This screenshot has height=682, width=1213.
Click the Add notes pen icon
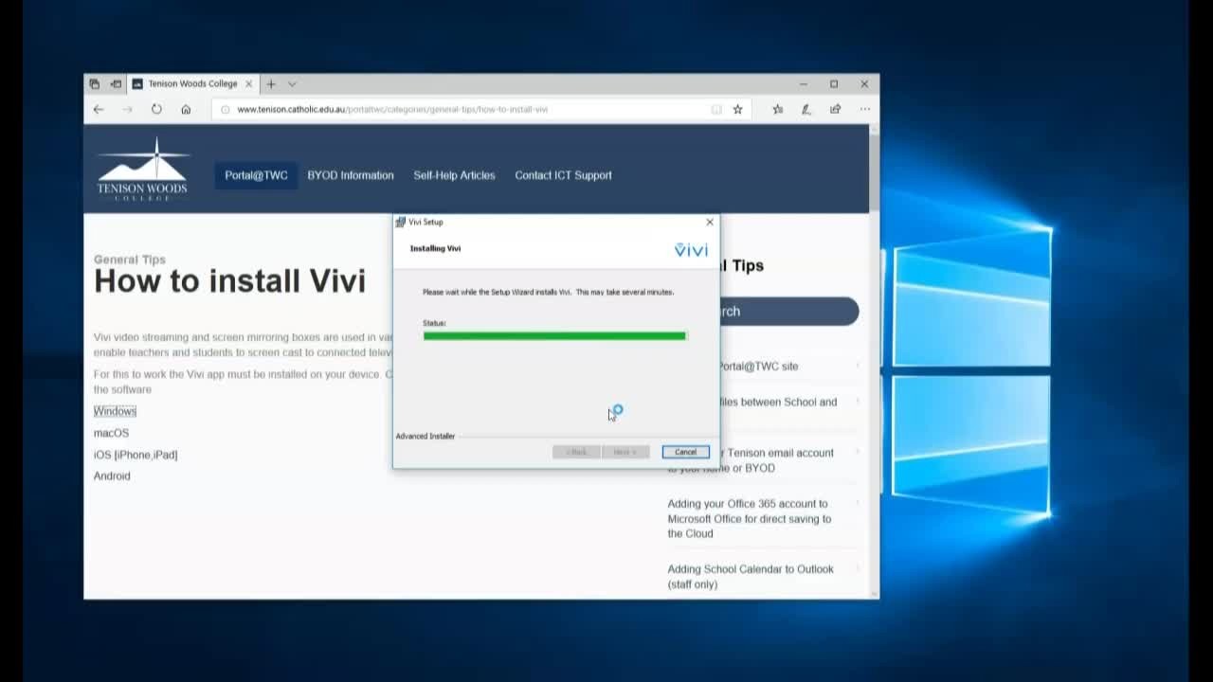click(x=806, y=109)
